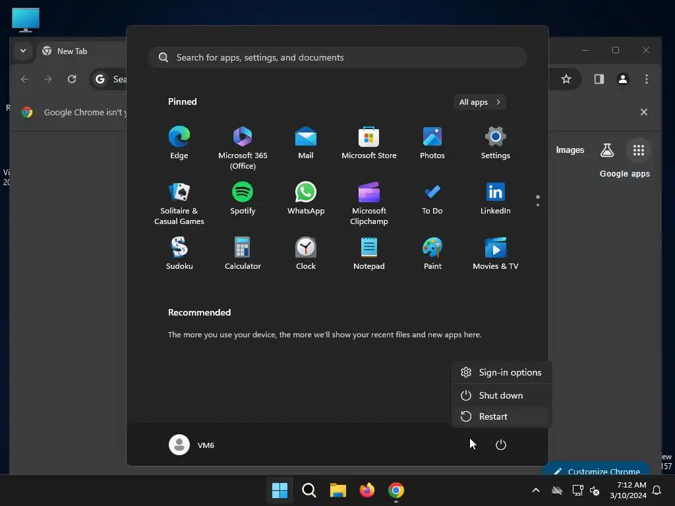The width and height of the screenshot is (675, 506).
Task: Launch the Sudoku game
Action: [x=179, y=254]
